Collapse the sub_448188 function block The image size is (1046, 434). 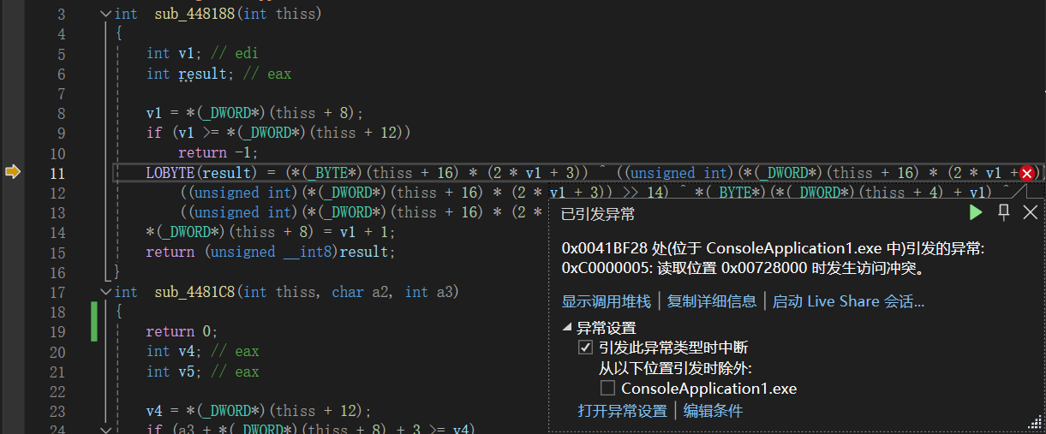(x=105, y=14)
